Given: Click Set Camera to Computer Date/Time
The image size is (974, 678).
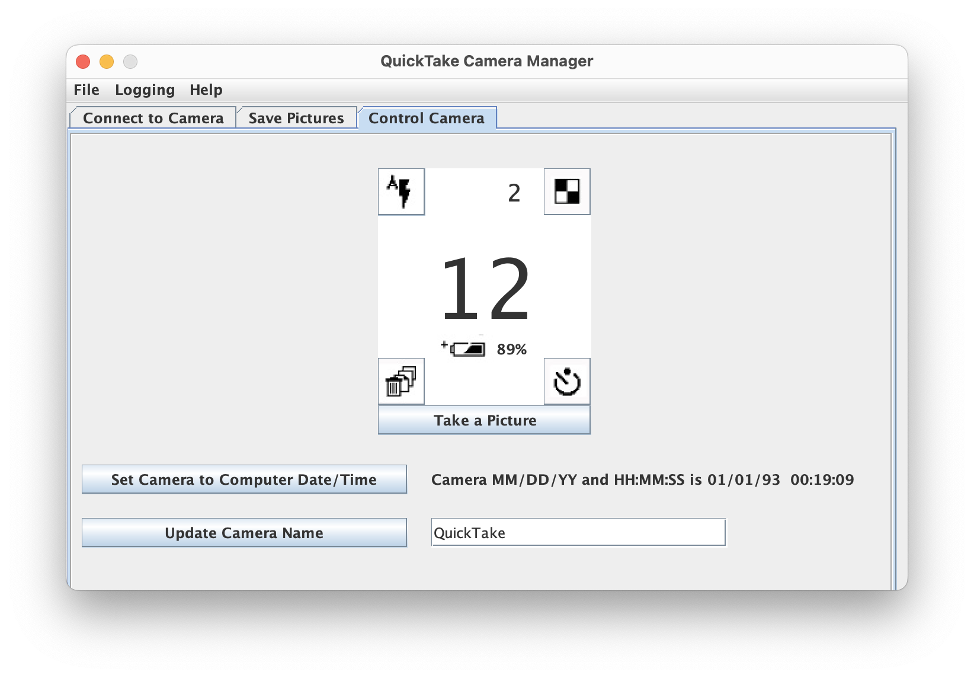Looking at the screenshot, I should click(x=244, y=479).
